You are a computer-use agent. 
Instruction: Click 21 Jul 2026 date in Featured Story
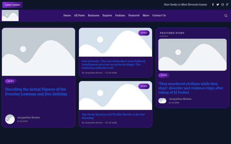pyautogui.click(x=174, y=103)
